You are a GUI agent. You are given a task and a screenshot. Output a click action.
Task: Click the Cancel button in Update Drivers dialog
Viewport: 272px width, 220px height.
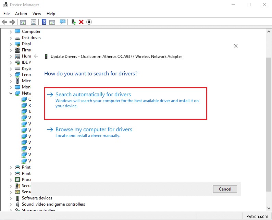[225, 189]
